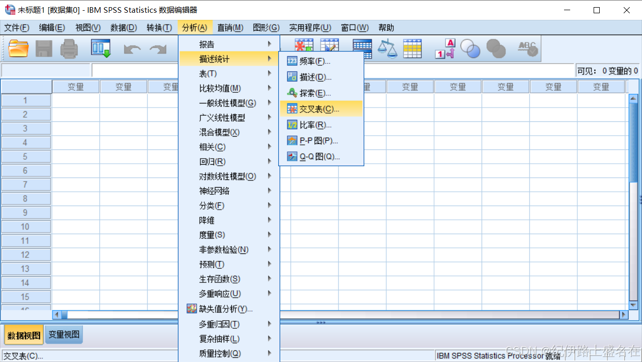Select 对数线性模型(O) in the 分析 menu
The image size is (642, 362).
(x=229, y=176)
